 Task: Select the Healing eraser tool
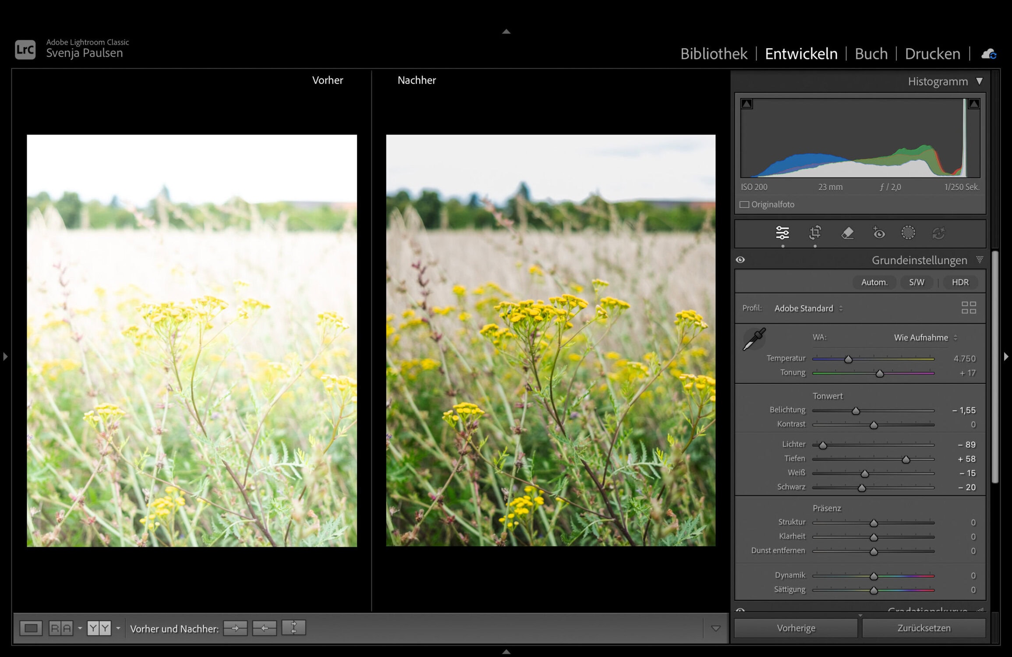(847, 233)
